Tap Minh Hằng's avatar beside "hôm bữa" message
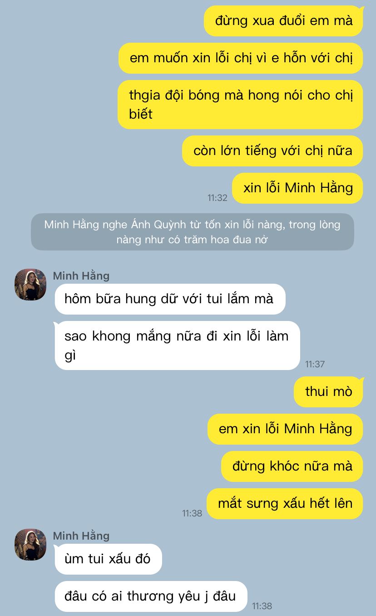The width and height of the screenshot is (376, 616). point(30,284)
